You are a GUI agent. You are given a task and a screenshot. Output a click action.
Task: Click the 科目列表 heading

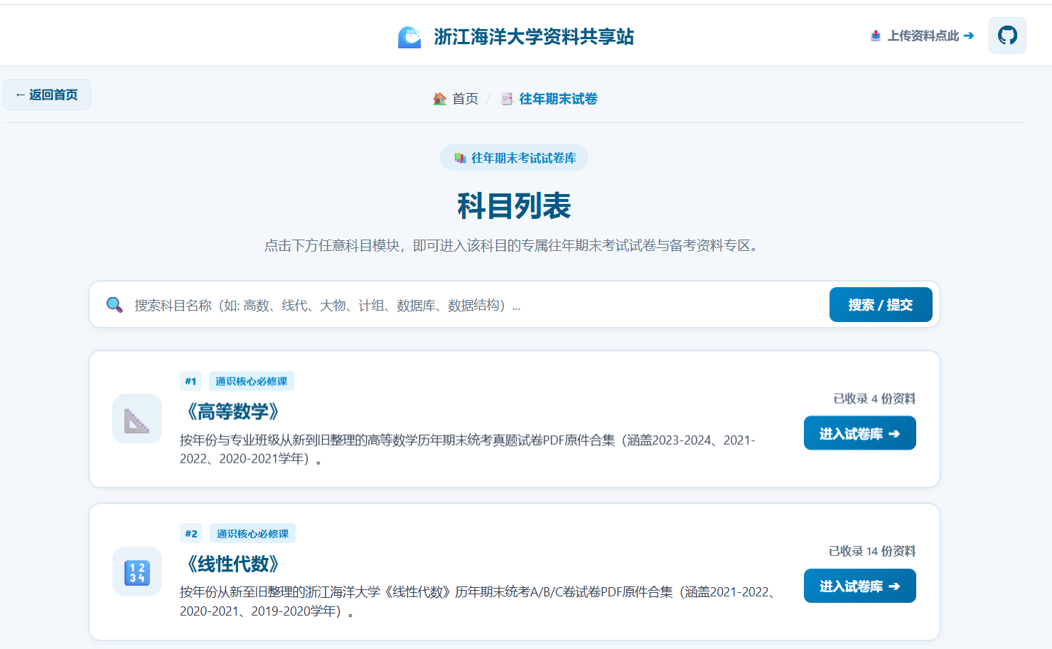point(514,206)
